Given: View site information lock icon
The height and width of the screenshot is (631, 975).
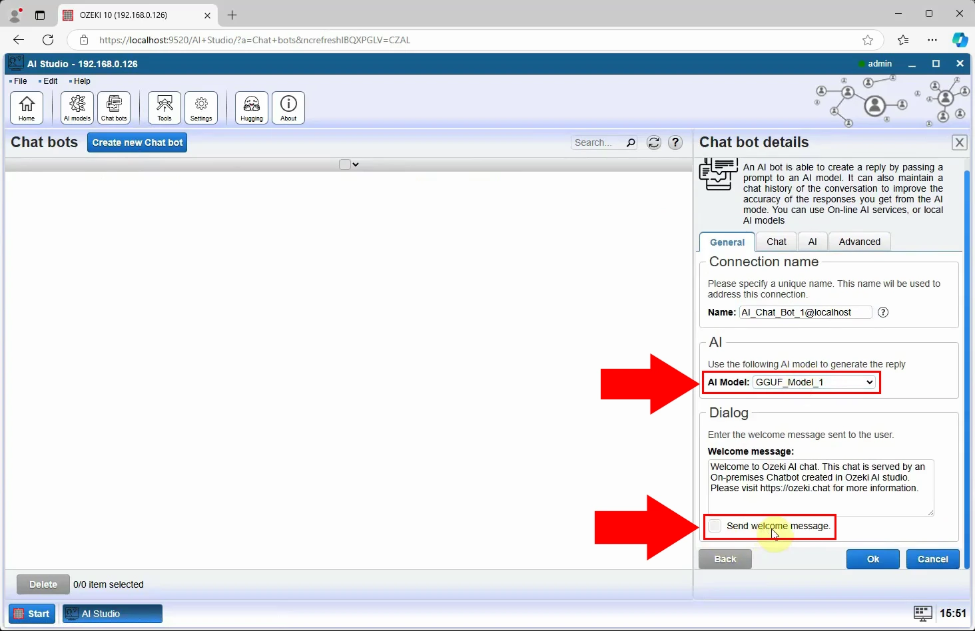Looking at the screenshot, I should coord(84,40).
